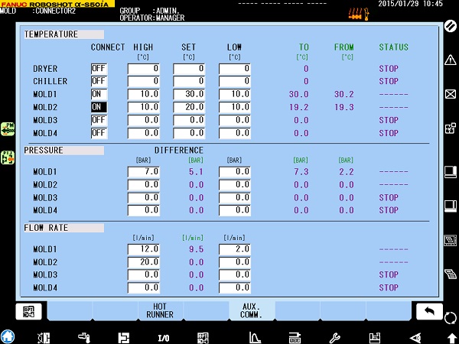Select MOLD1 pressure low limit field
The width and height of the screenshot is (459, 344).
coord(235,172)
